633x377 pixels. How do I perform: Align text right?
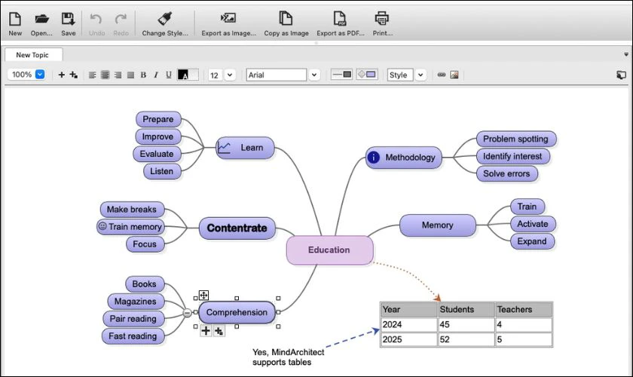click(118, 75)
